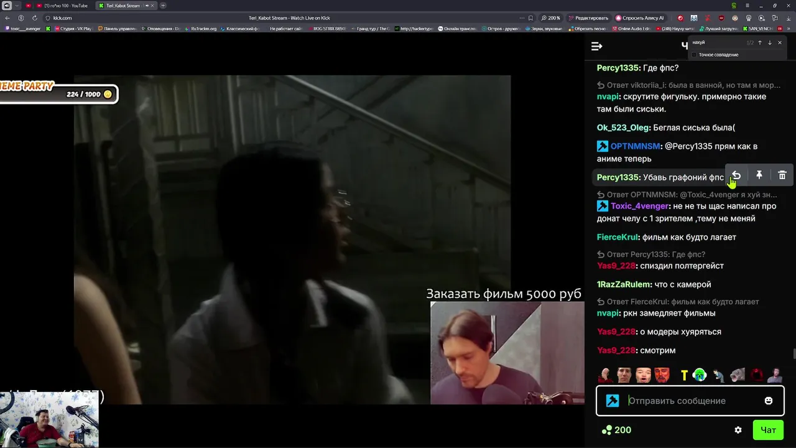Click "Спросить Алису AI" button
Viewport: 796px width, 448px height.
pos(640,18)
